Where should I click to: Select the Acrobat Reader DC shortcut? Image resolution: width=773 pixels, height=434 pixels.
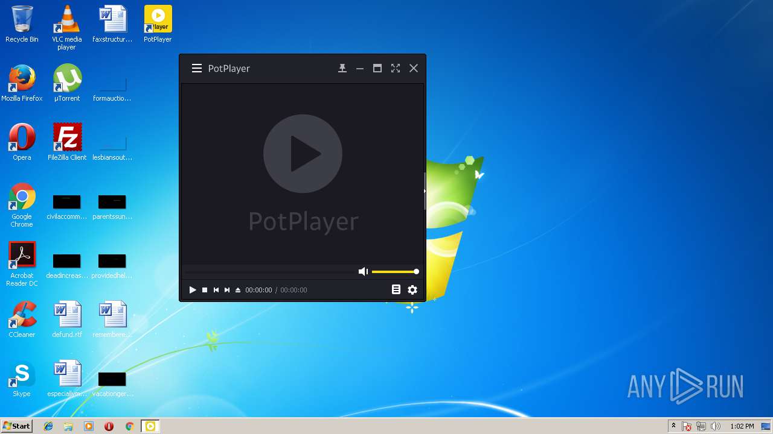point(22,264)
